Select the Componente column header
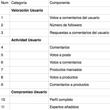110x110 pixels. pyautogui.click(x=79, y=3)
